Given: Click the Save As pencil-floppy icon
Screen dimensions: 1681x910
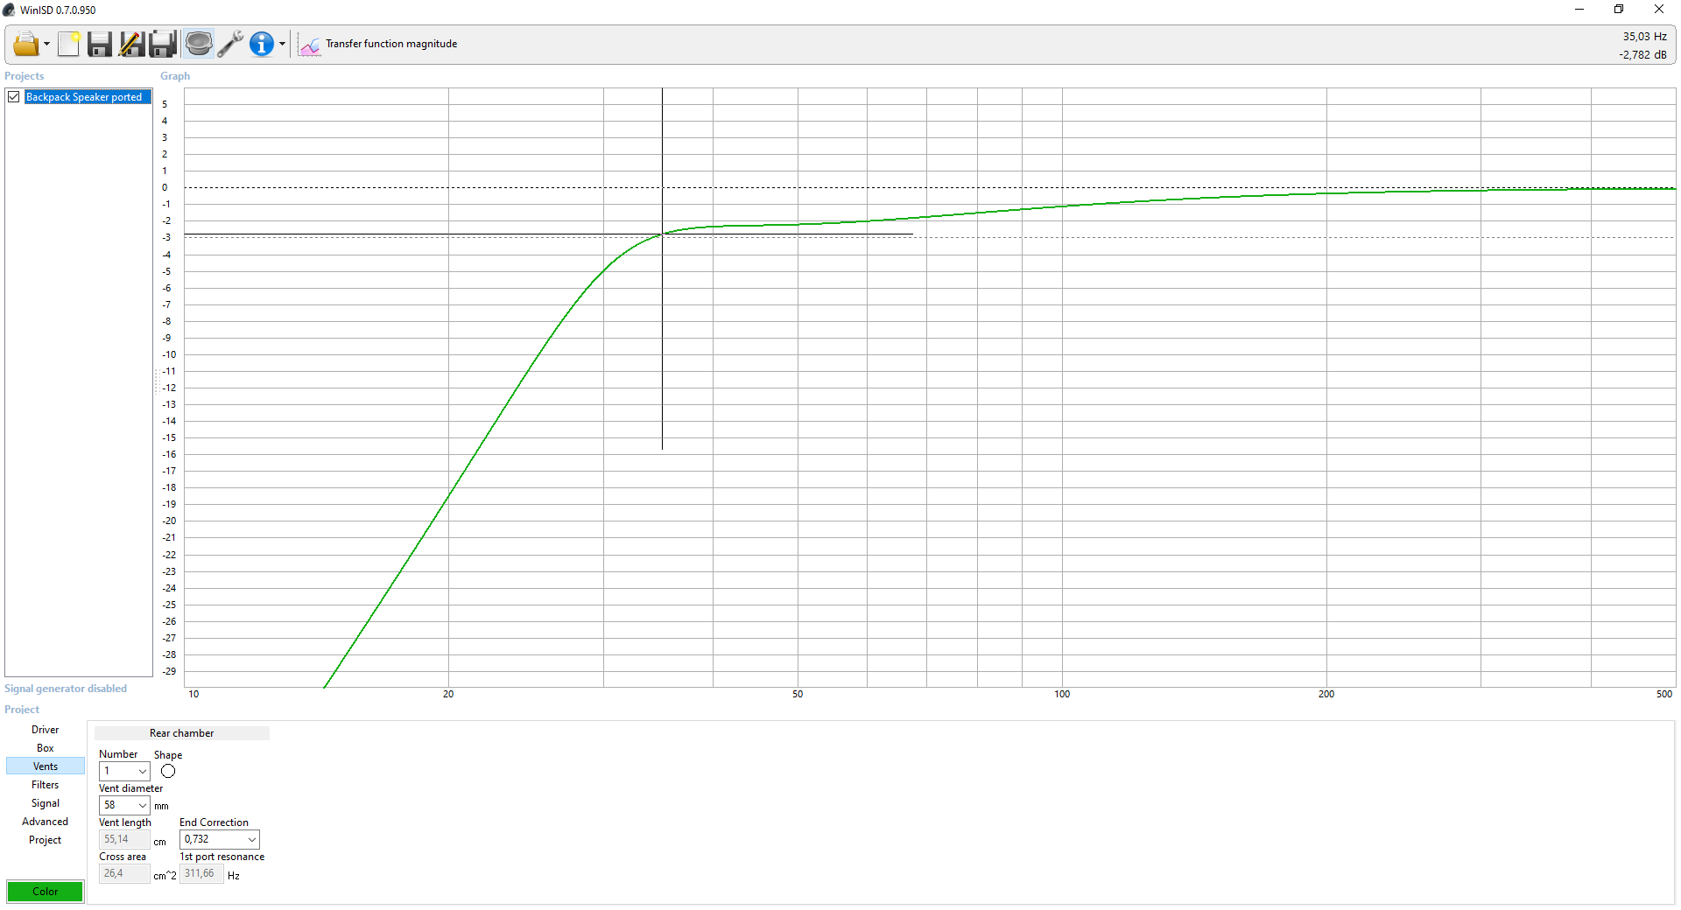Looking at the screenshot, I should (131, 44).
